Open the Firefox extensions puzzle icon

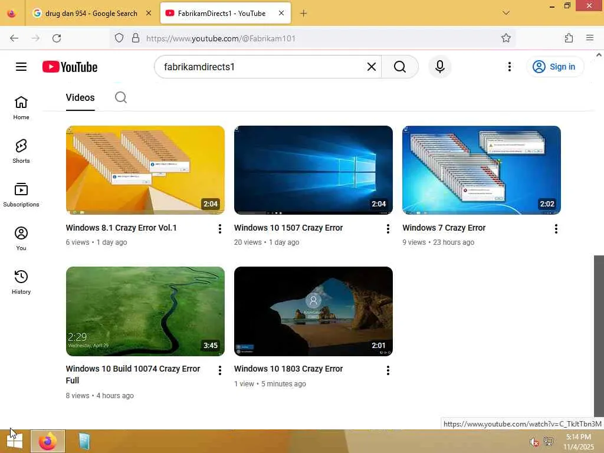coord(569,38)
